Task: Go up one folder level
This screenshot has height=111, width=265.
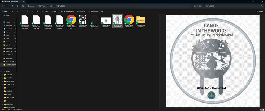Action: [13, 6]
